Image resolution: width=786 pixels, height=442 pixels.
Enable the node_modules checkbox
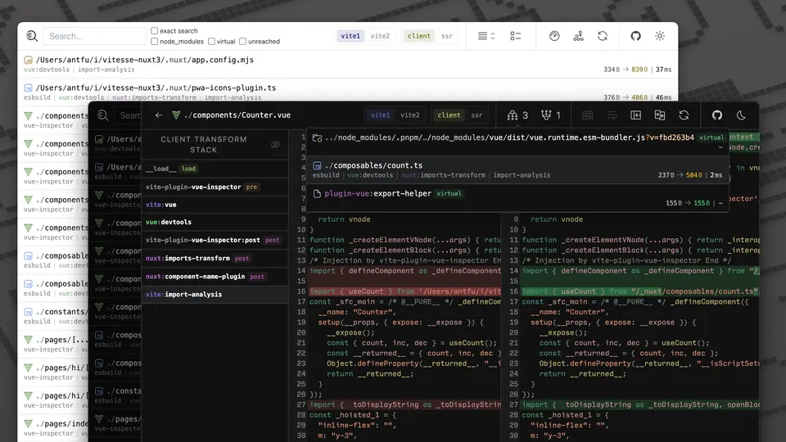pos(155,41)
